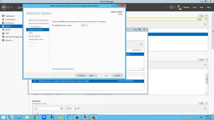
Task: Click the search magnifier in Services filter
Action: pos(62,108)
